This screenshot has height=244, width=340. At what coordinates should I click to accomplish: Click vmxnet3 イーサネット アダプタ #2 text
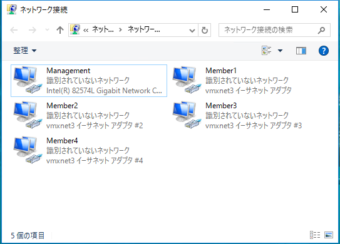click(95, 126)
